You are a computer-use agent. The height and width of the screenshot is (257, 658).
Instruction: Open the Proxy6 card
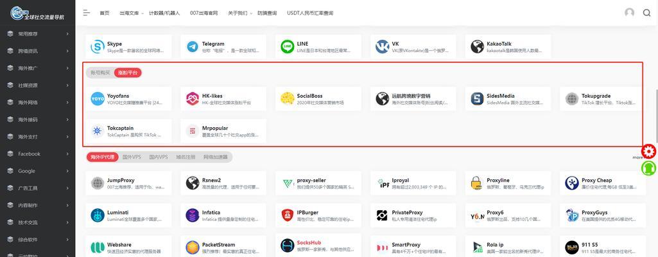click(508, 215)
